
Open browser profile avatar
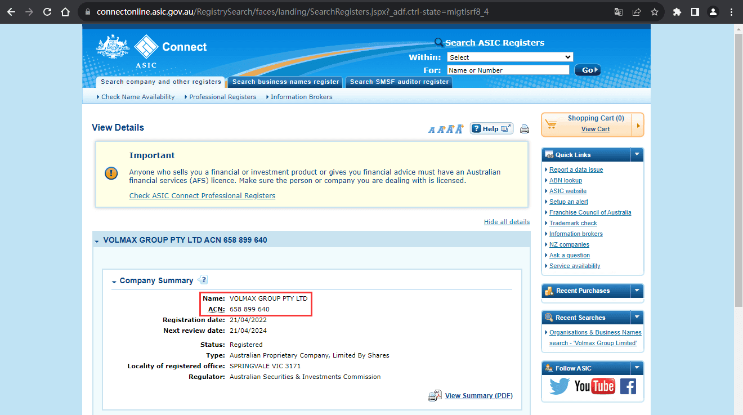(x=713, y=12)
